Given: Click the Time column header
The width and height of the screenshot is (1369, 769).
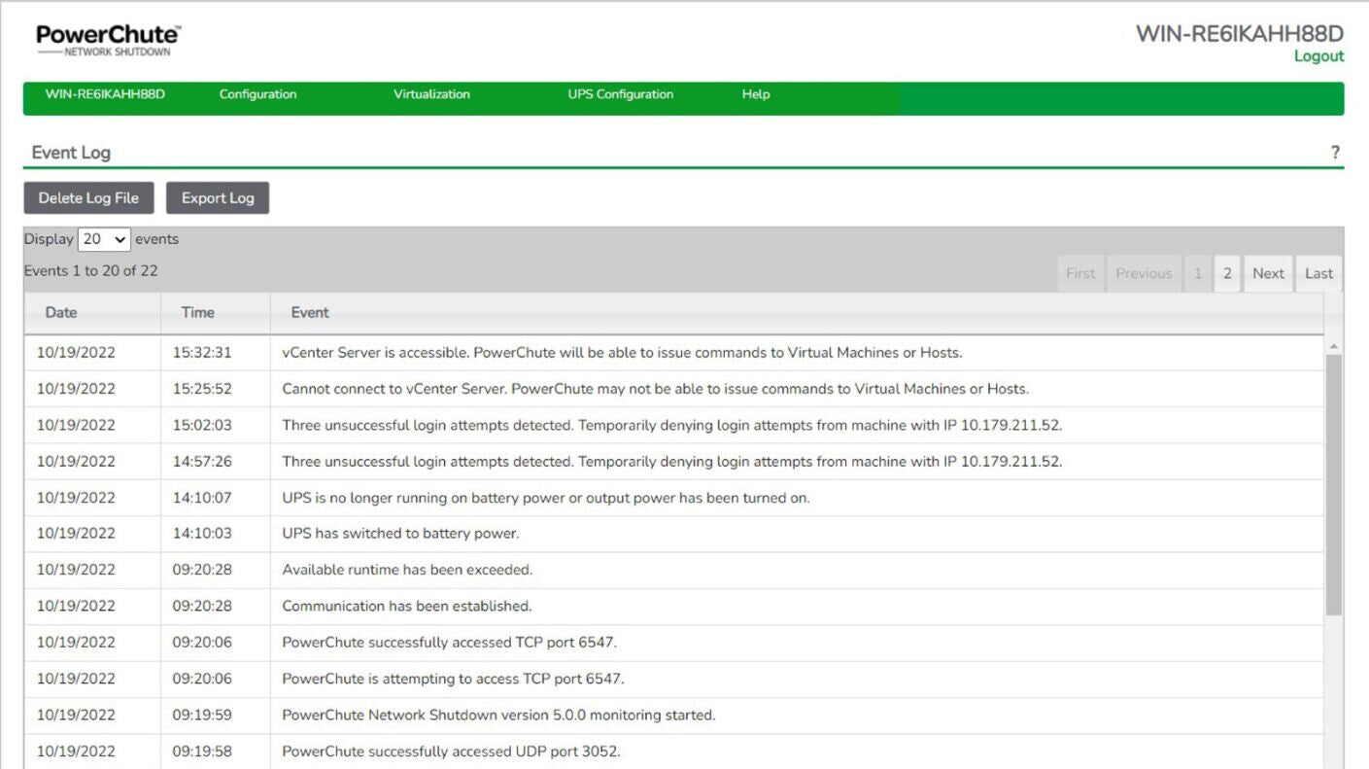Looking at the screenshot, I should pos(197,312).
